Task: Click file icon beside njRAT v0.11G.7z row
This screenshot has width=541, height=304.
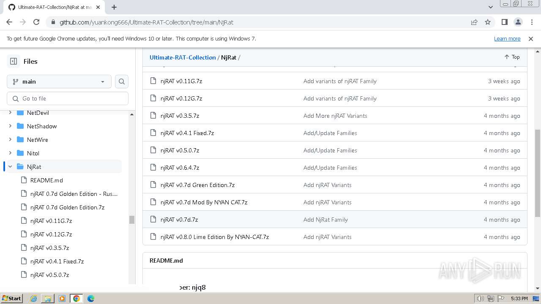Action: [153, 81]
